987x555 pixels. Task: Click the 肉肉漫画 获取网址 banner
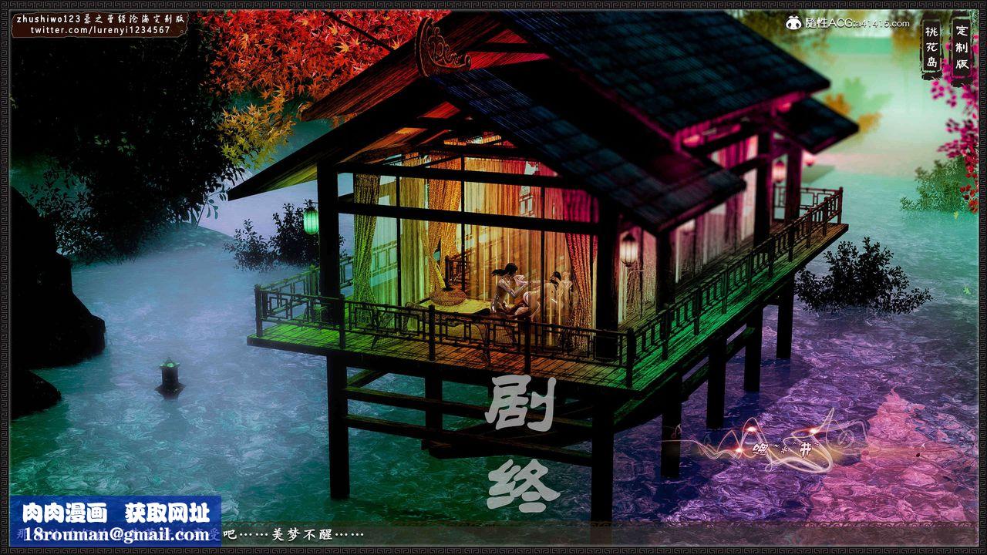click(x=116, y=513)
